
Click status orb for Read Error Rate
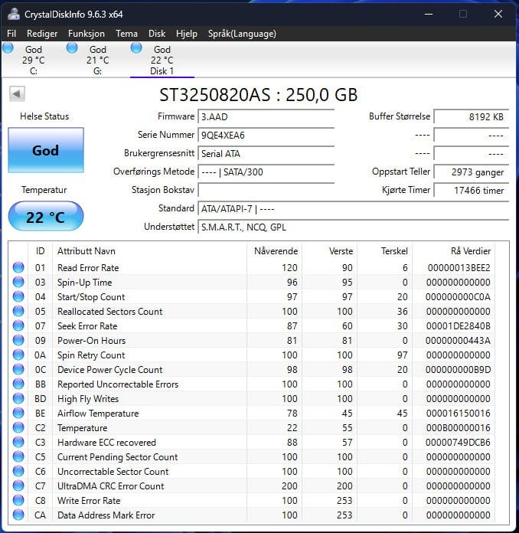[x=18, y=268]
